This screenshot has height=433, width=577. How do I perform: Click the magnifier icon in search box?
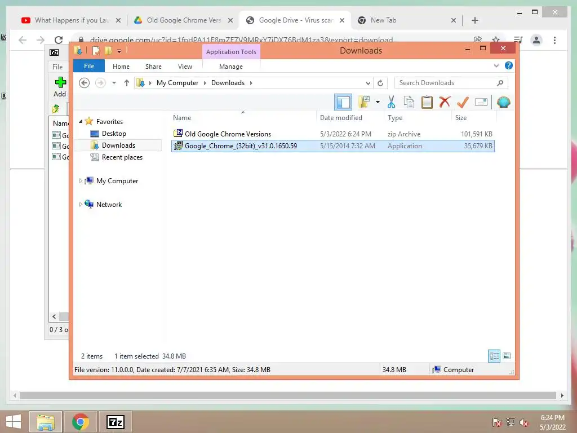[x=500, y=83]
